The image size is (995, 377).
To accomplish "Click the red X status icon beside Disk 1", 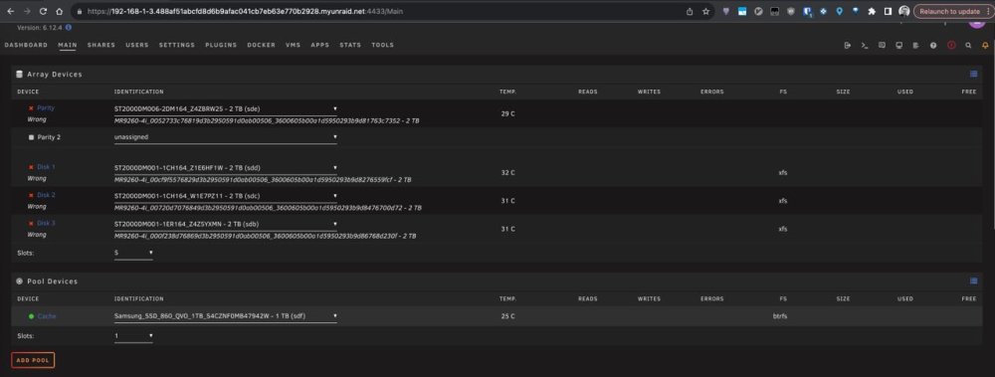I will [x=31, y=167].
